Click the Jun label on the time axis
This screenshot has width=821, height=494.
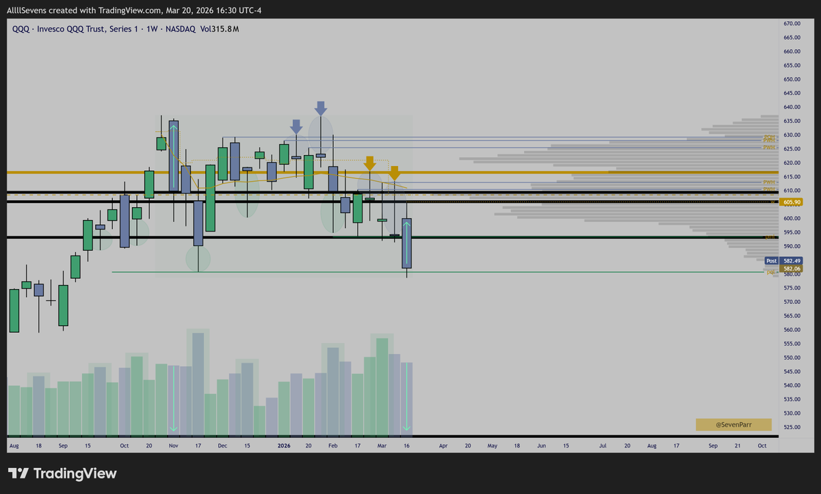click(x=541, y=445)
